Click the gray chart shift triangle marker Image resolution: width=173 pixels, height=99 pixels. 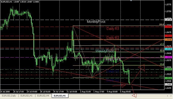(x=131, y=1)
